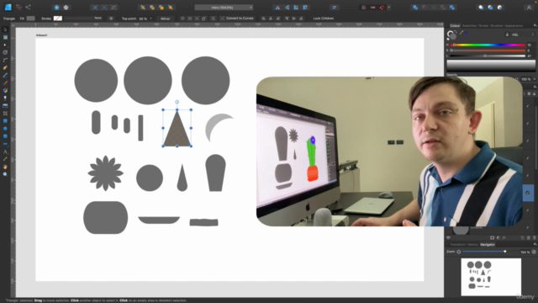
Task: Pick colour with the Colour panel eyedropper
Action: pyautogui.click(x=462, y=33)
